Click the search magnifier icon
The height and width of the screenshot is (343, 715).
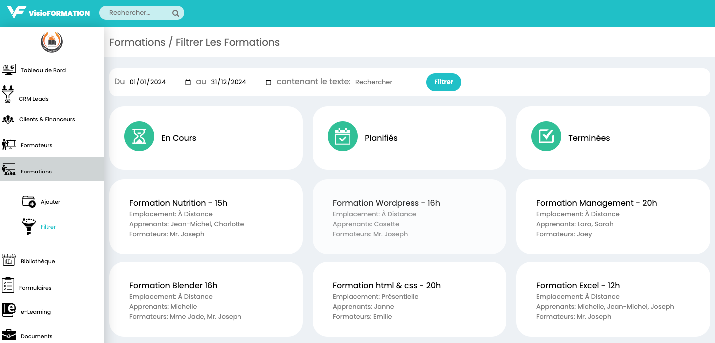pyautogui.click(x=176, y=13)
